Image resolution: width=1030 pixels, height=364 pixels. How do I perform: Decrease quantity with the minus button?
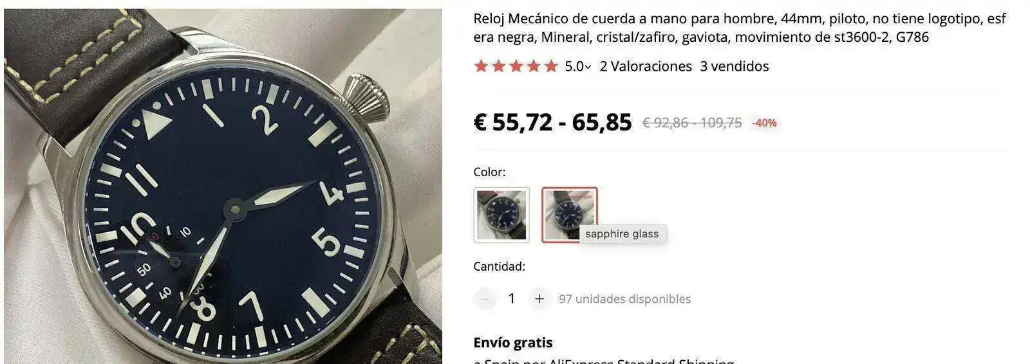(x=485, y=298)
